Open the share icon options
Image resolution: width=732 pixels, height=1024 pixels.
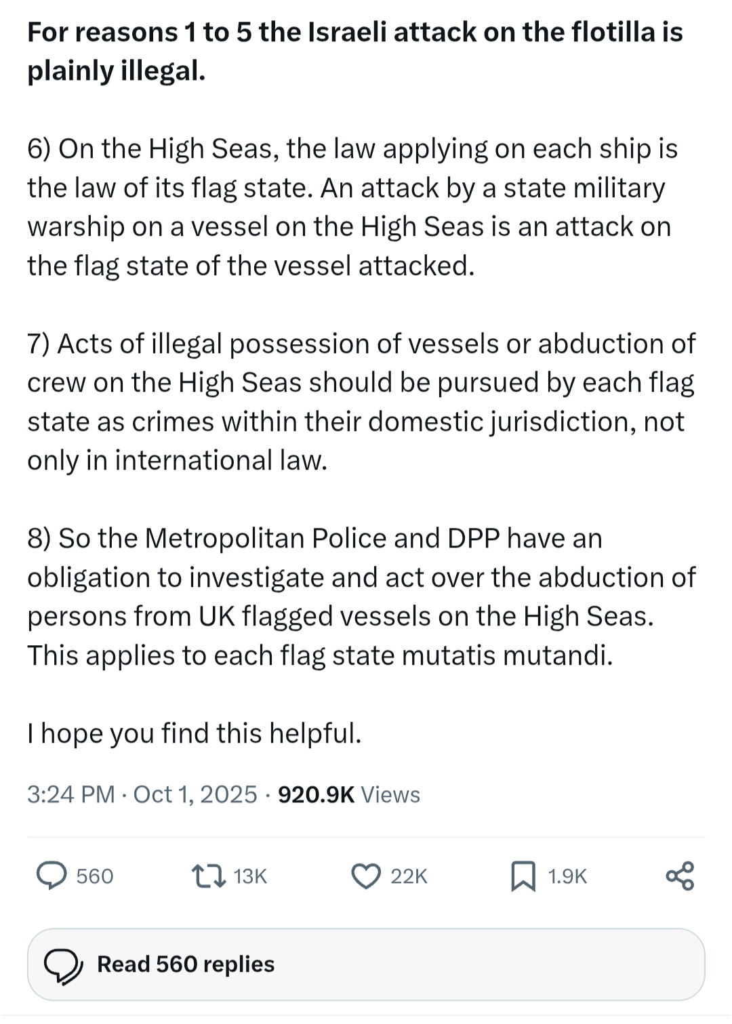pos(680,876)
